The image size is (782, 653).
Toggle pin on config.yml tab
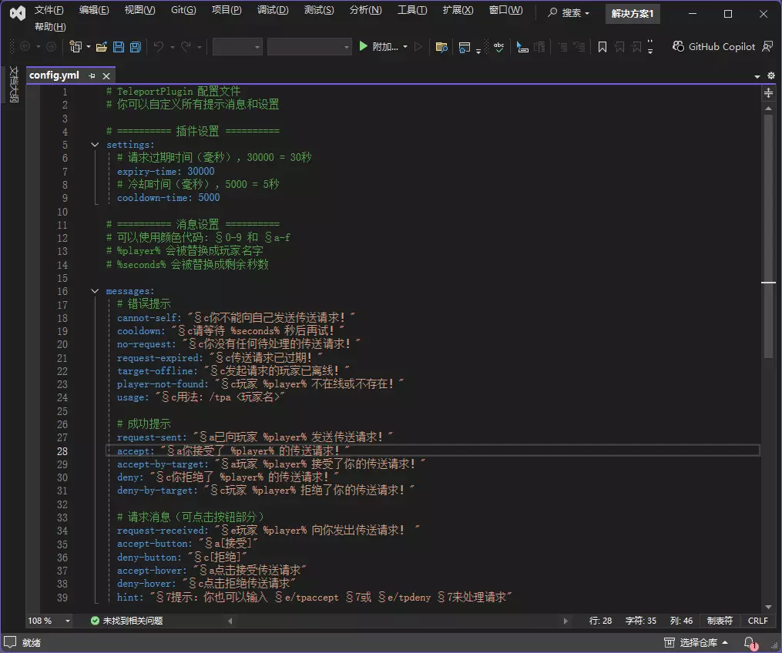[x=92, y=75]
